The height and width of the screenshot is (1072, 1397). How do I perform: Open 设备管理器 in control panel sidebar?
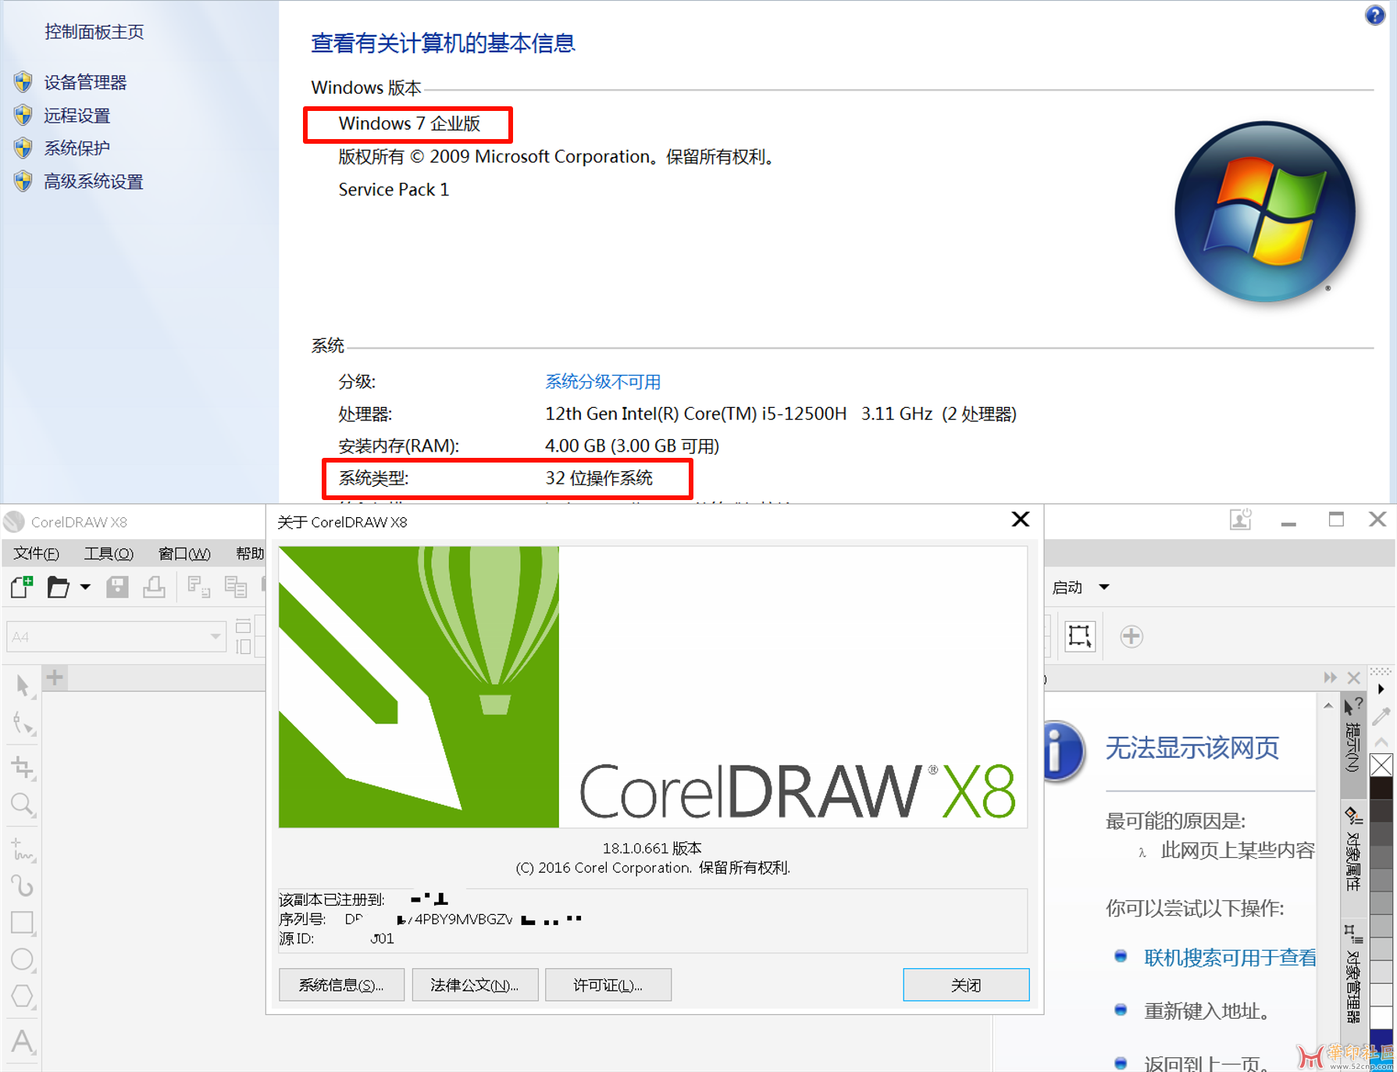tap(85, 82)
